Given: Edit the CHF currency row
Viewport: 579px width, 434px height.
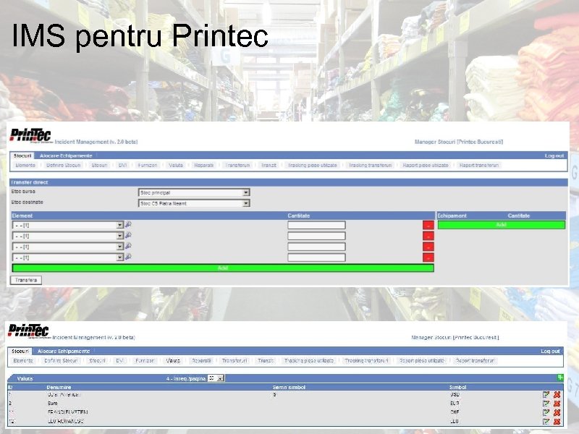Looking at the screenshot, I should pyautogui.click(x=546, y=412).
